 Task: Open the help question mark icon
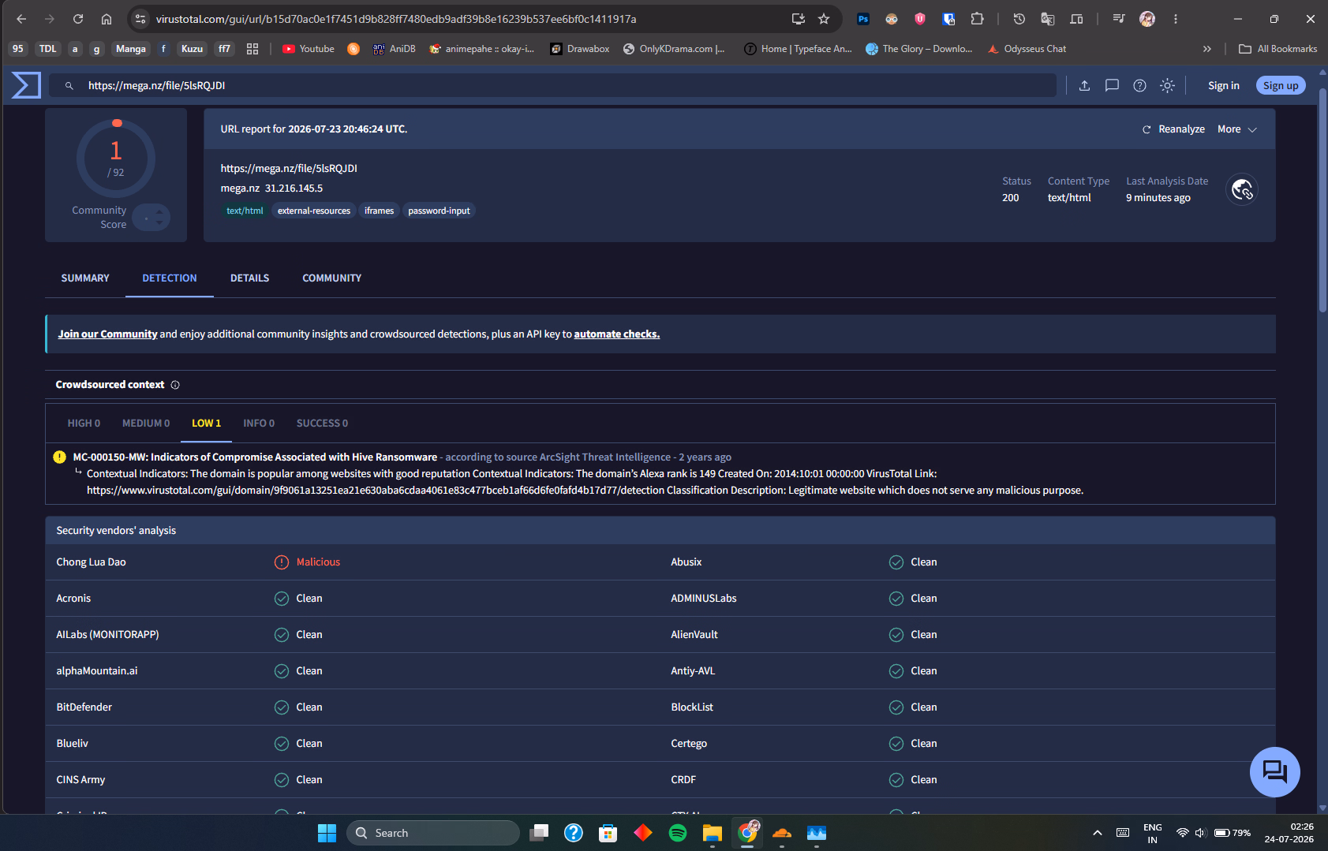1139,85
